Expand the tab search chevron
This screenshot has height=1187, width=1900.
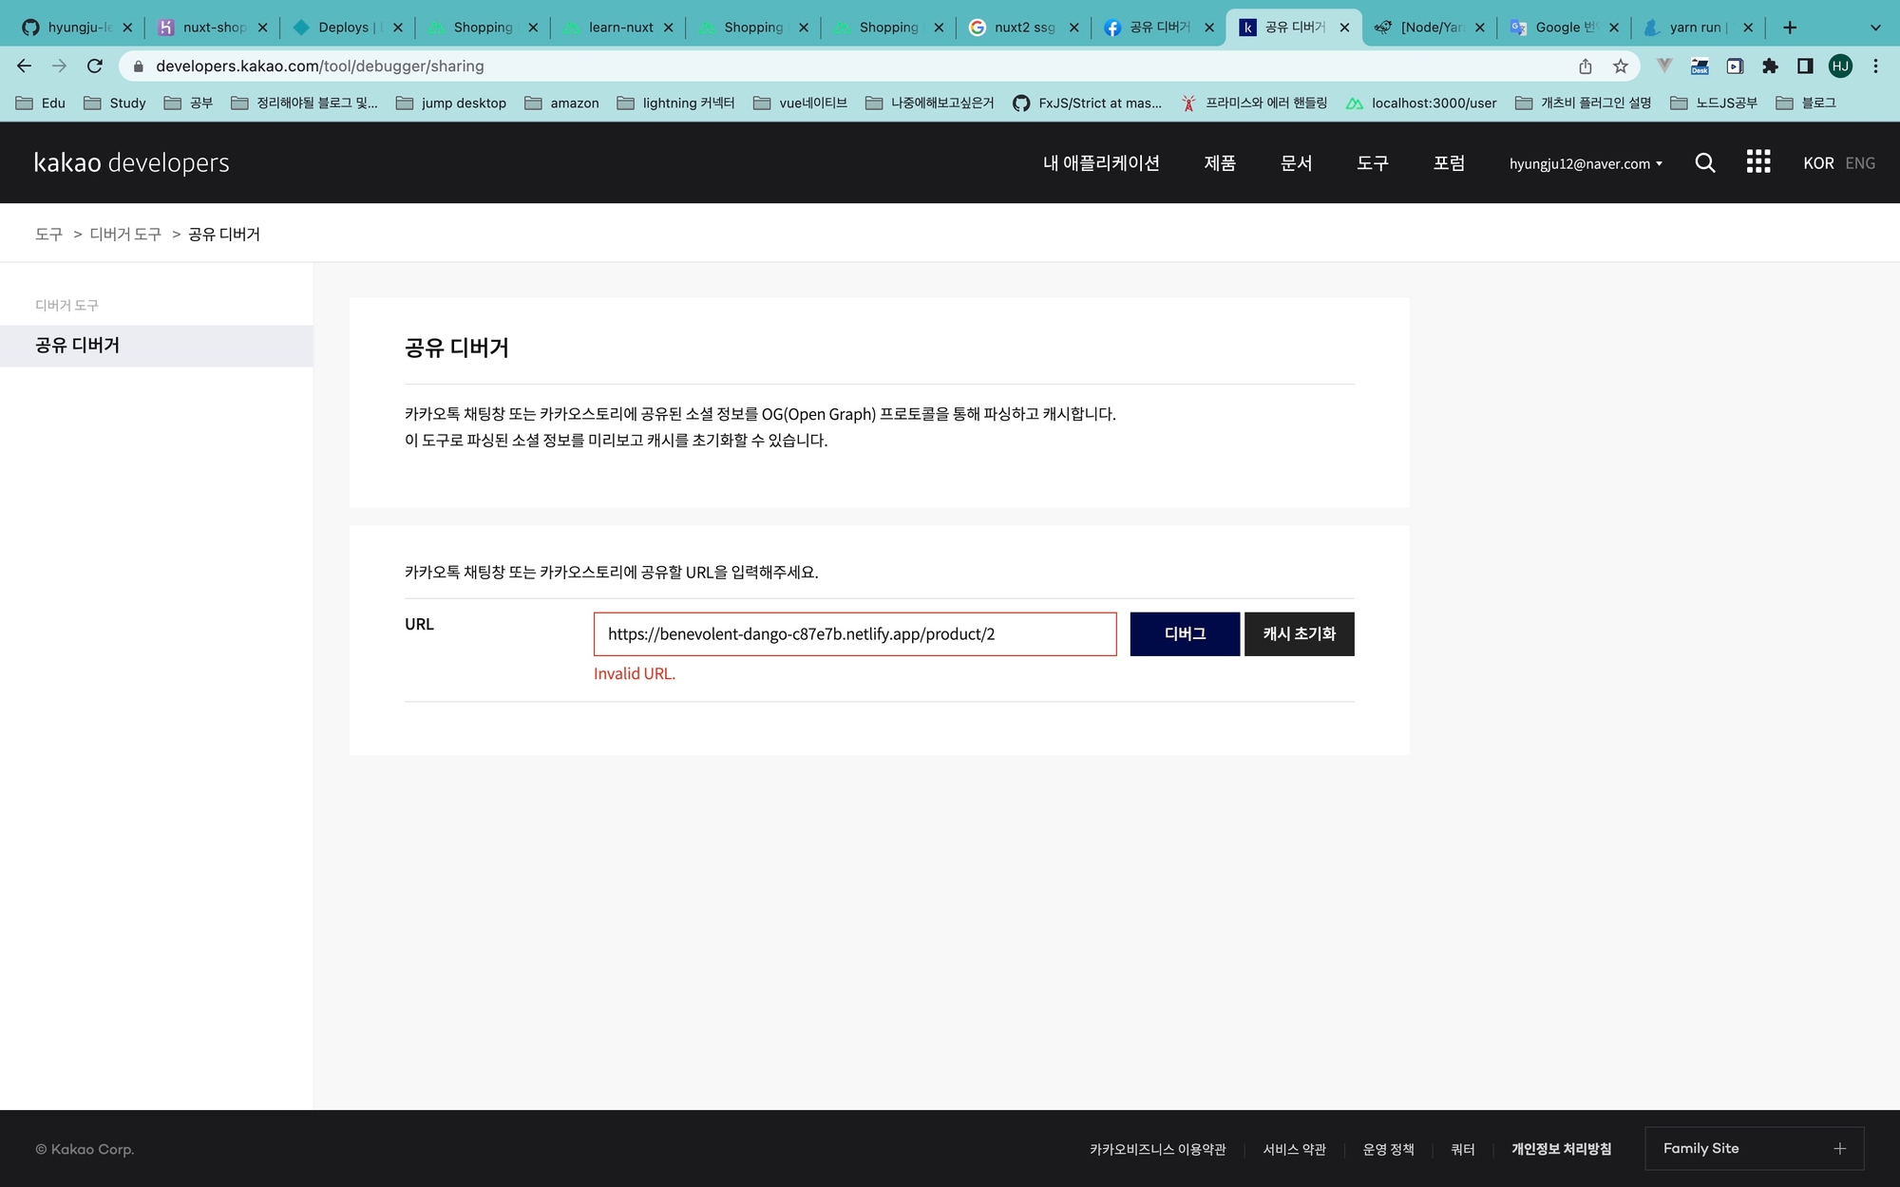click(x=1875, y=28)
